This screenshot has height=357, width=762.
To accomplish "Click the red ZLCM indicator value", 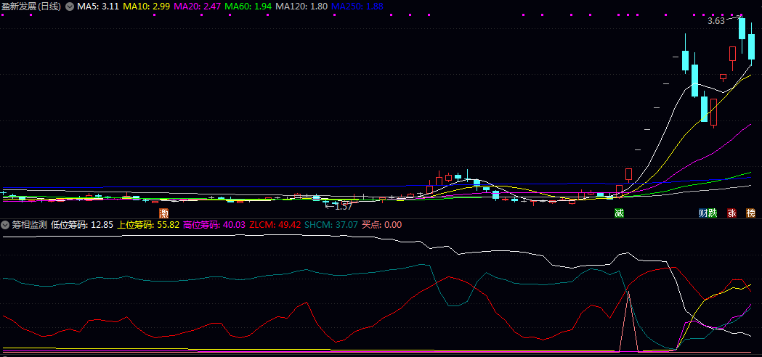I will pyautogui.click(x=275, y=225).
